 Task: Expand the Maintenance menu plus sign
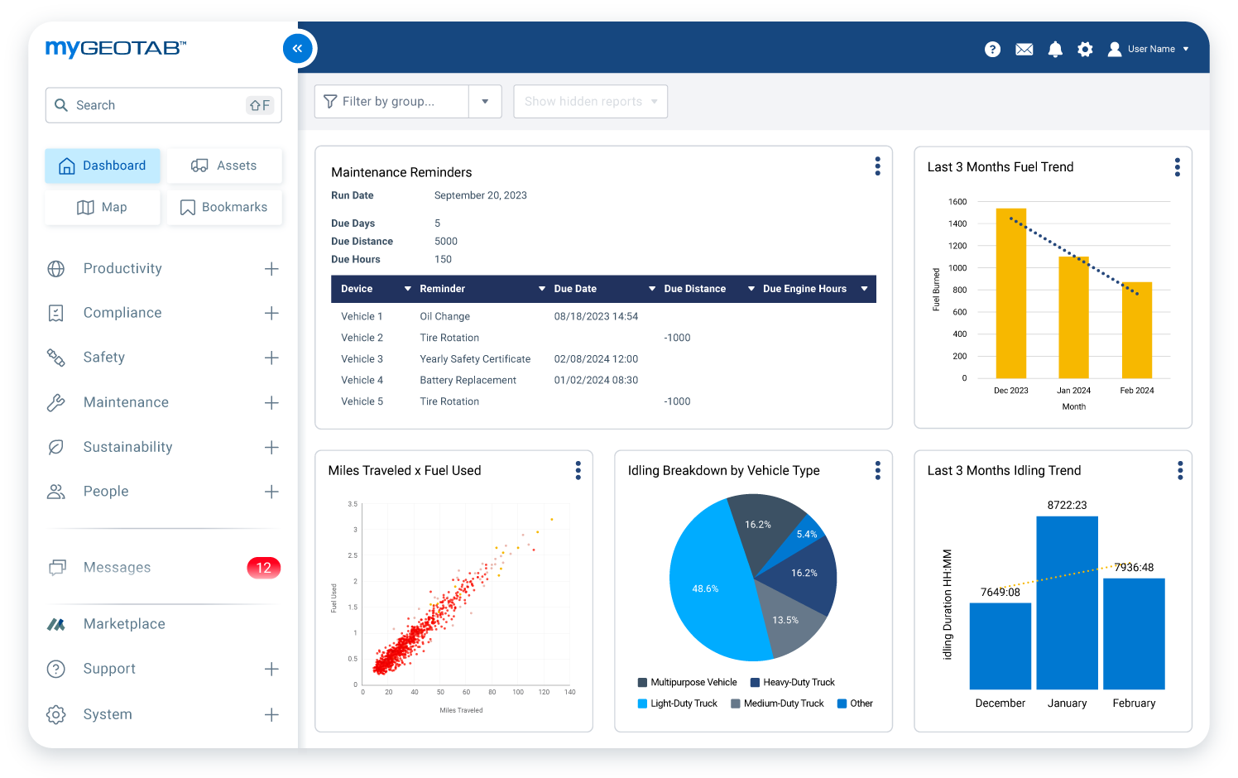271,403
